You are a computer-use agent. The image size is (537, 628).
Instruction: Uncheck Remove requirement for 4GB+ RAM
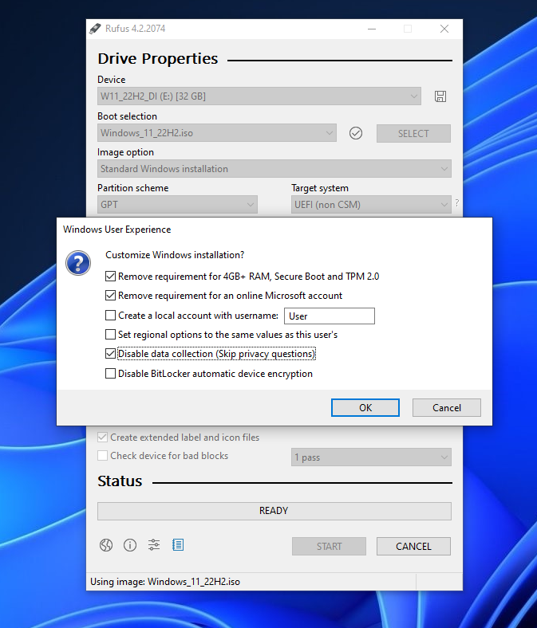pos(110,277)
